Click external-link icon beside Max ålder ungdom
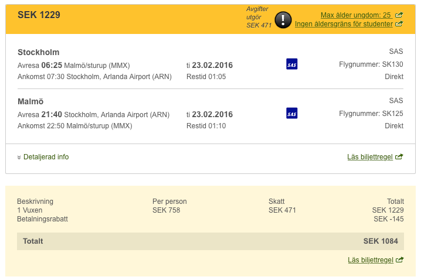This screenshot has width=421, height=280. click(399, 15)
